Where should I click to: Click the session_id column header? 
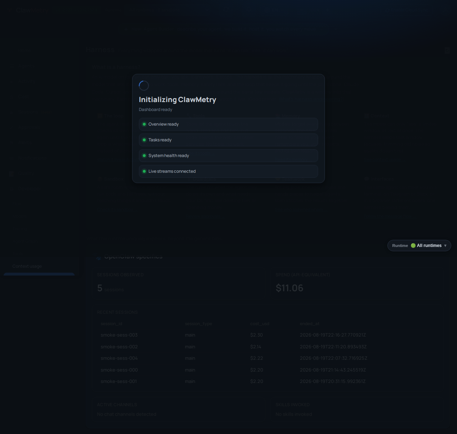tap(111, 324)
